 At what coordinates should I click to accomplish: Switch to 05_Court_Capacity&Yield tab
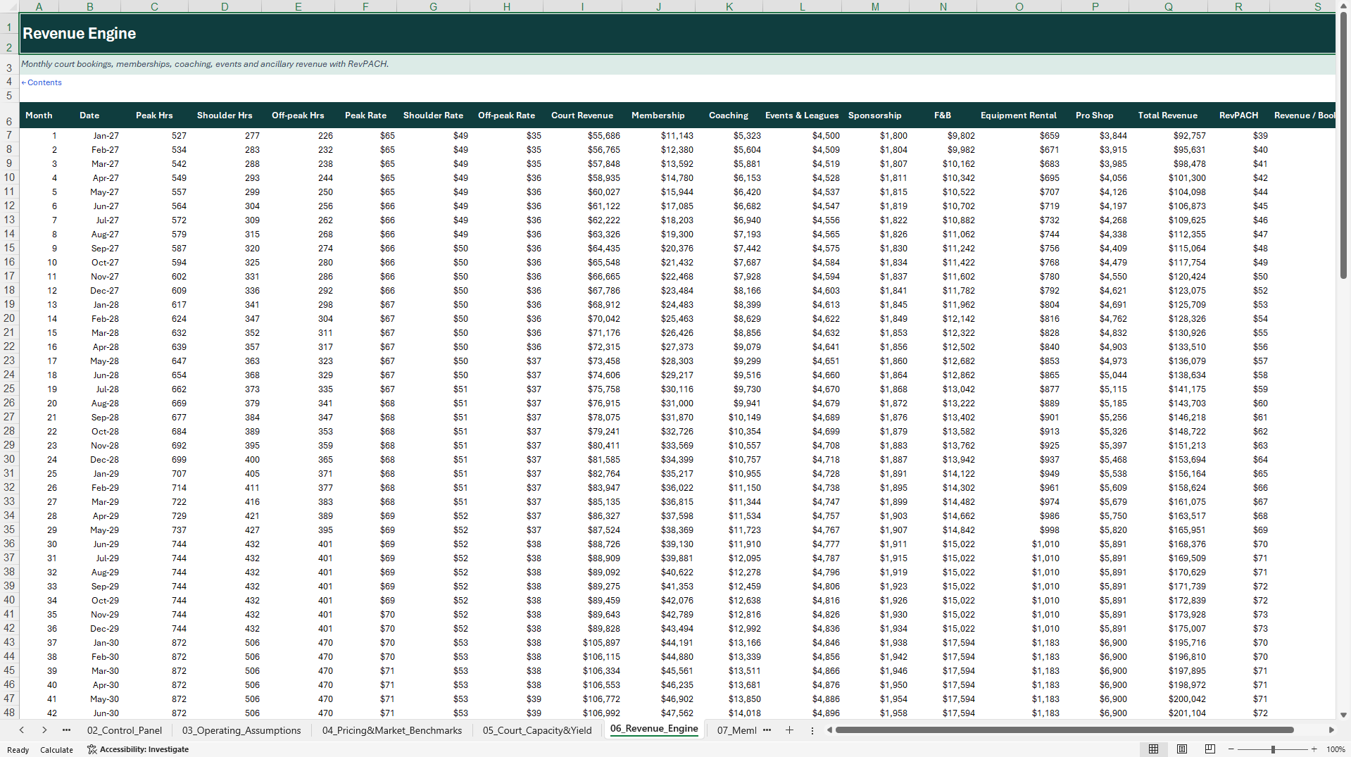pos(537,730)
